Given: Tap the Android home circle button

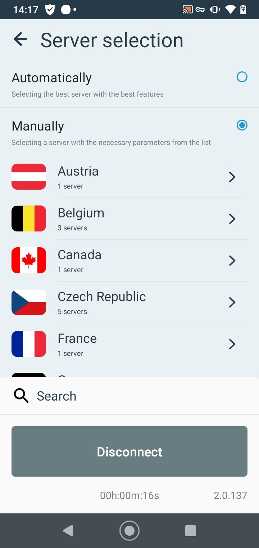Looking at the screenshot, I should [129, 531].
